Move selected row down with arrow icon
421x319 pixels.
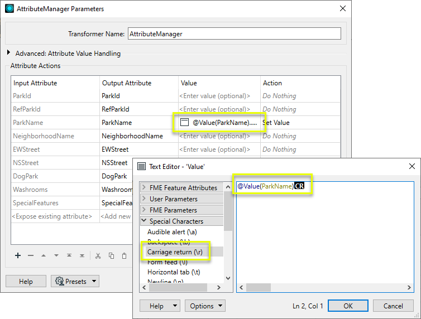tap(56, 255)
